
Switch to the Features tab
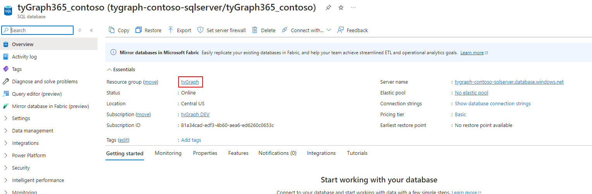coord(238,153)
